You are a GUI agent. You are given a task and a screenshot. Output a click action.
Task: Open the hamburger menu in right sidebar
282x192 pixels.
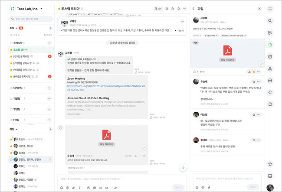click(x=270, y=9)
